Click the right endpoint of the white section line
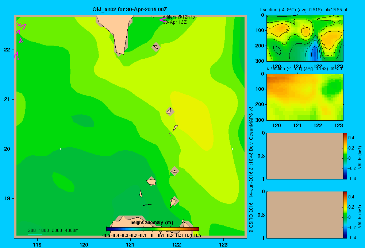The width and height of the screenshot is (365, 248). click(x=233, y=149)
